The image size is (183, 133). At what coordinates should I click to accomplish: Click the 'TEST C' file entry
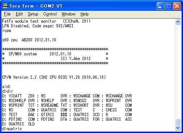click(x=84, y=110)
